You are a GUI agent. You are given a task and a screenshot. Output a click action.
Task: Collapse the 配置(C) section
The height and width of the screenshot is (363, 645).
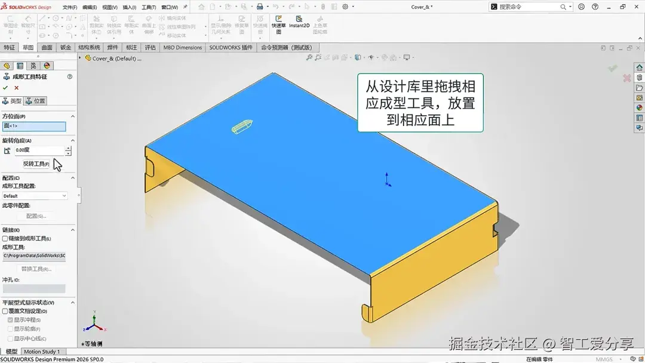[73, 177]
